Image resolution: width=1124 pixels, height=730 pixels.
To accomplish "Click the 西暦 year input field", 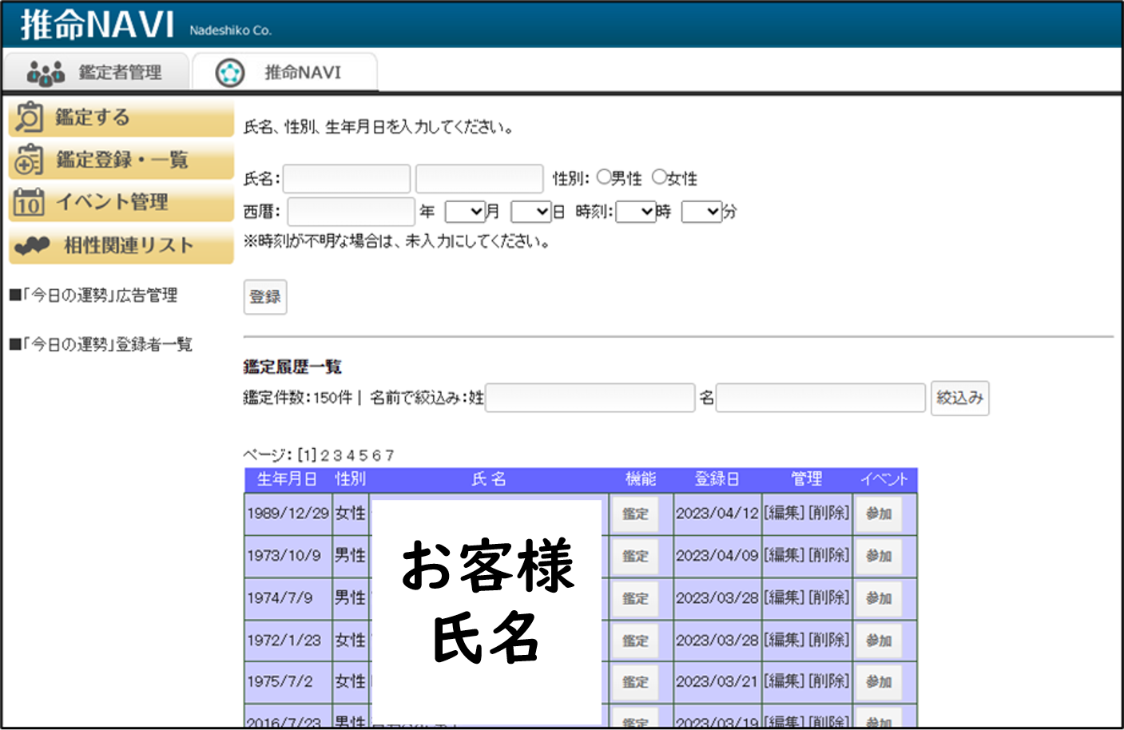I will (351, 212).
